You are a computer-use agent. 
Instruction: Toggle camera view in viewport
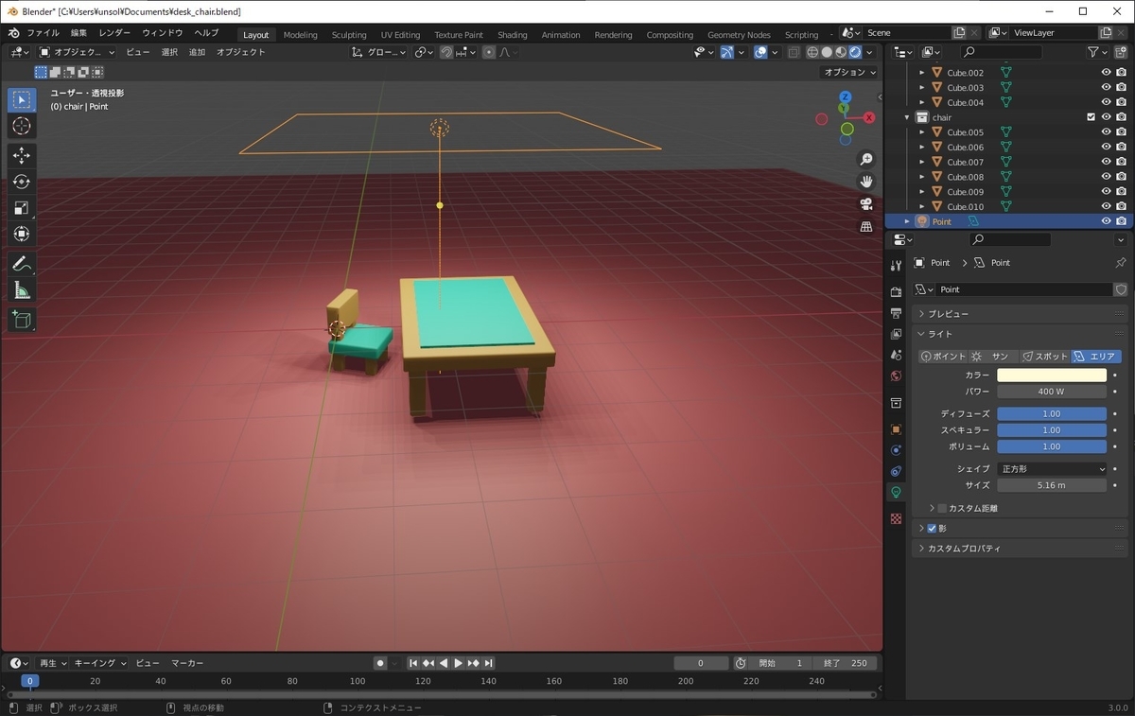coord(865,204)
